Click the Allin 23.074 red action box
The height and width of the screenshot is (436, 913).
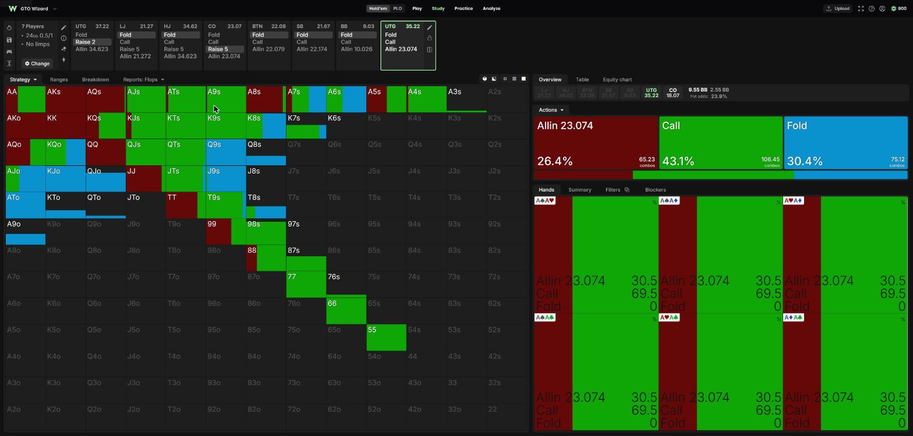pyautogui.click(x=596, y=143)
